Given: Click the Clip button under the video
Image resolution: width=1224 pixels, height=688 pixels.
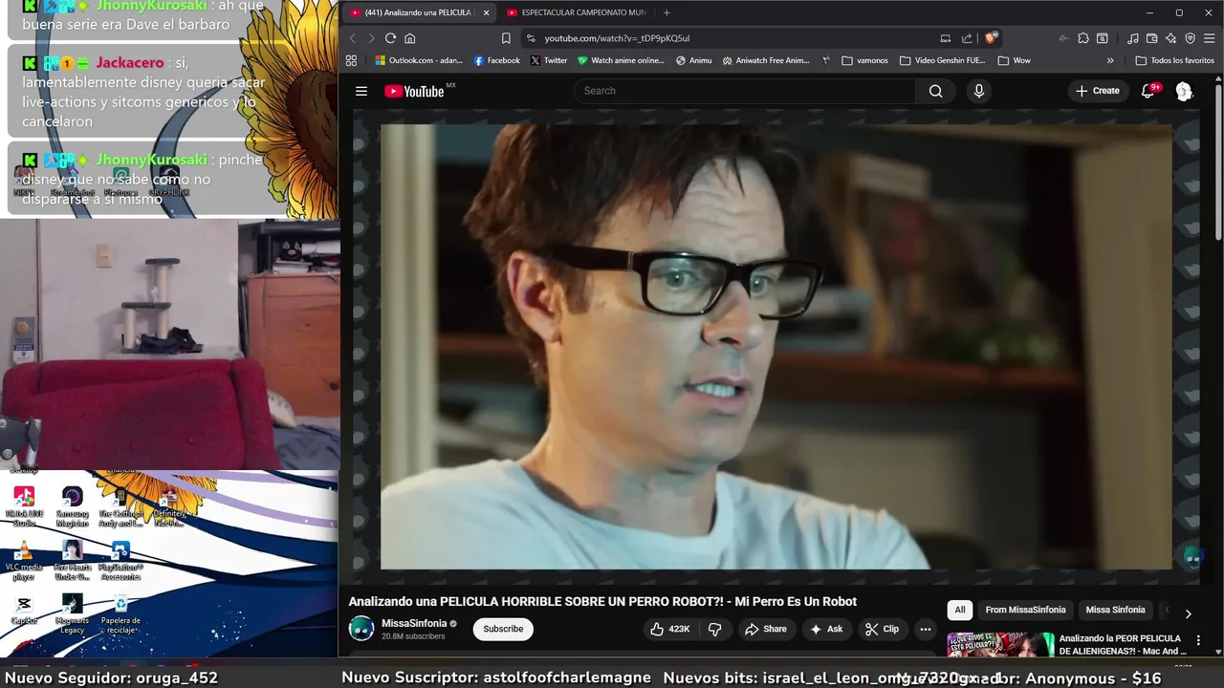Looking at the screenshot, I should point(882,629).
